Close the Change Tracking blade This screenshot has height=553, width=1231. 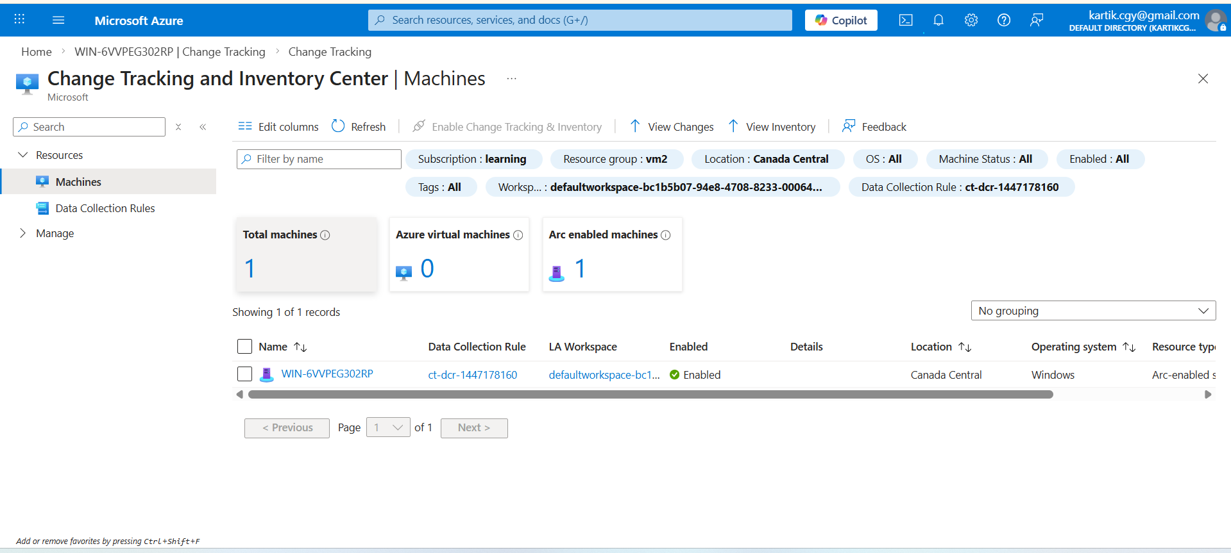point(1203,79)
